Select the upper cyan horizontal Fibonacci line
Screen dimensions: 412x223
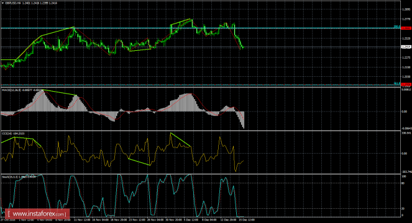click(199, 28)
